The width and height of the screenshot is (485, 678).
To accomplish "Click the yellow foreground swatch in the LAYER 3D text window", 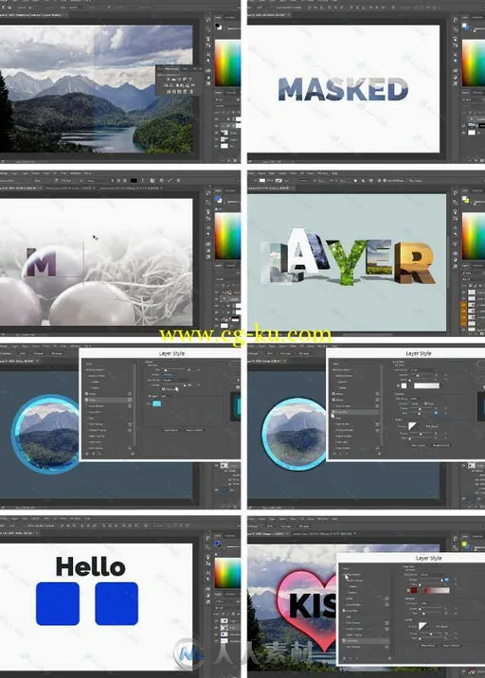I will pos(467,201).
